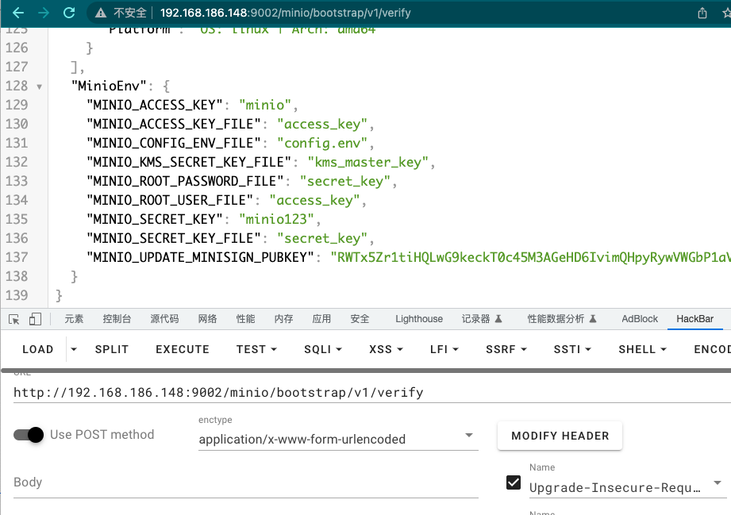The width and height of the screenshot is (731, 515).
Task: Open the 性能数据分析 tab
Action: click(x=562, y=319)
